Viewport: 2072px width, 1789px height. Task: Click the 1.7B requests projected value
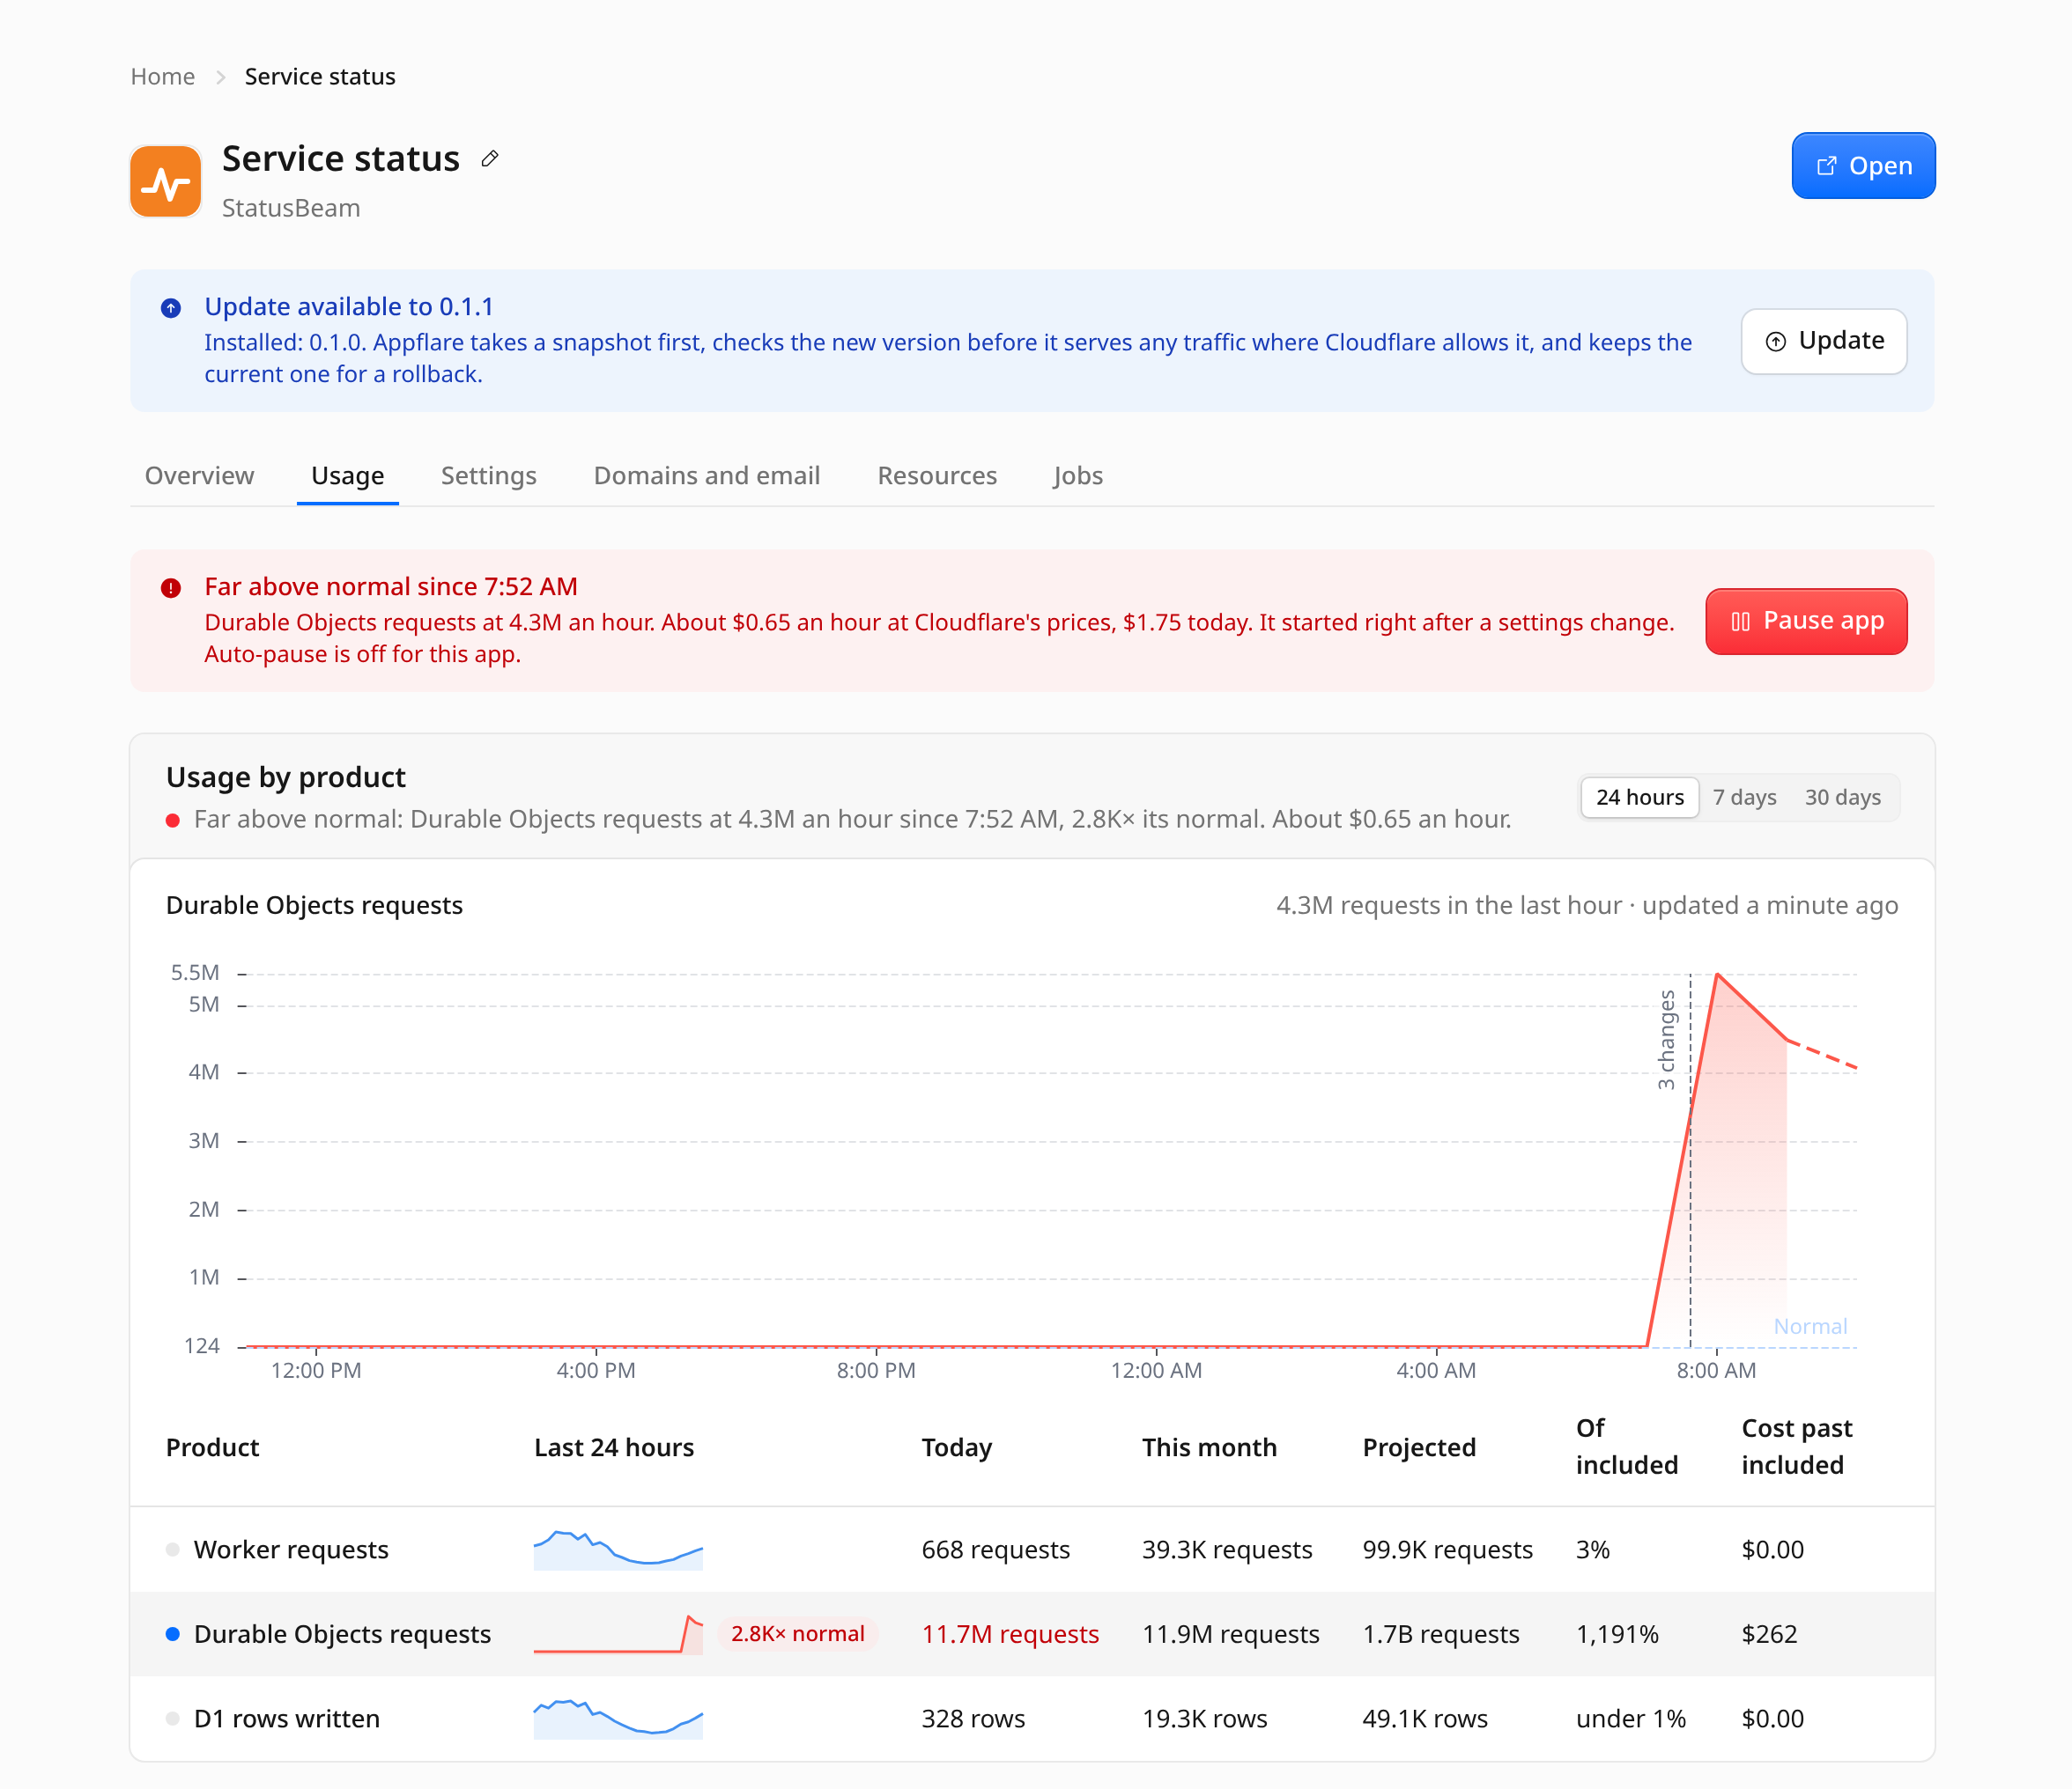click(x=1441, y=1634)
